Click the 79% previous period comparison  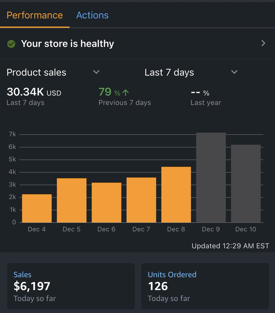point(109,92)
